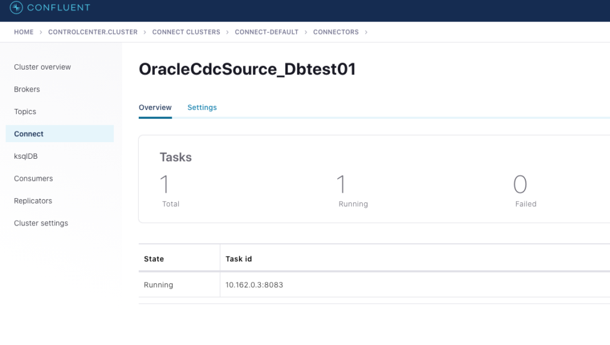Open CONNECT-DEFAULT breadcrumb link
610x345 pixels.
click(266, 32)
